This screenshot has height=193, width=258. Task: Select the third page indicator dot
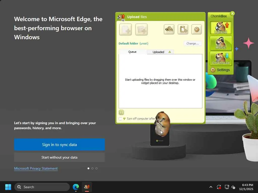(x=96, y=168)
